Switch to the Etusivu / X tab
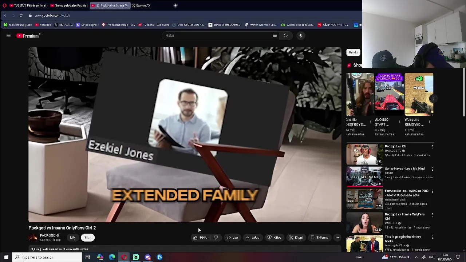Screen dimensions: 466x262 click(x=141, y=5)
